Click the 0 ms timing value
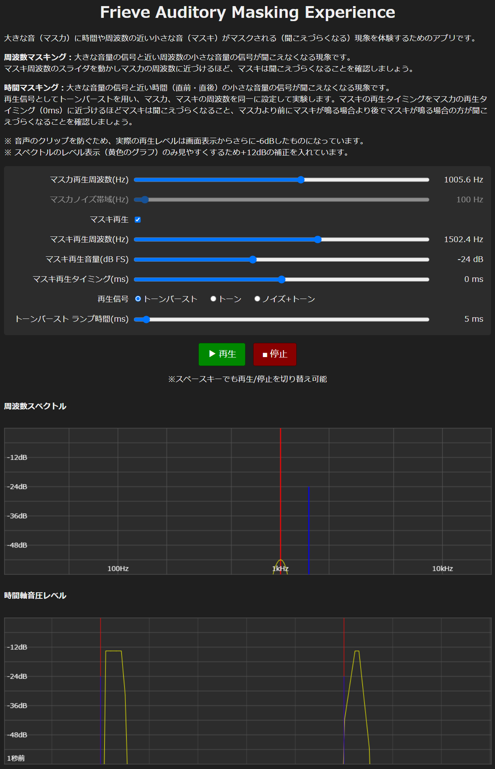This screenshot has height=769, width=495. [x=473, y=279]
